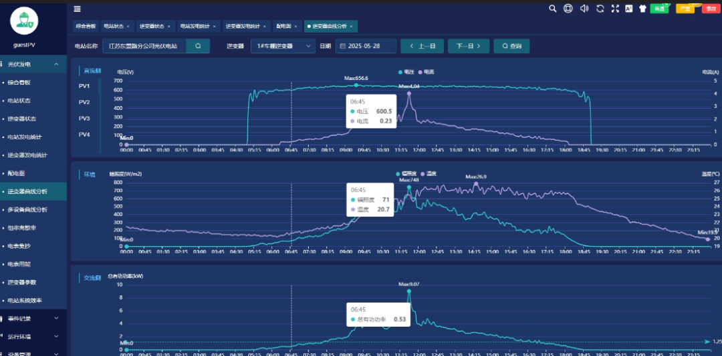Toggle the 温度 legend in environment chart
The image size is (722, 356).
[x=428, y=173]
